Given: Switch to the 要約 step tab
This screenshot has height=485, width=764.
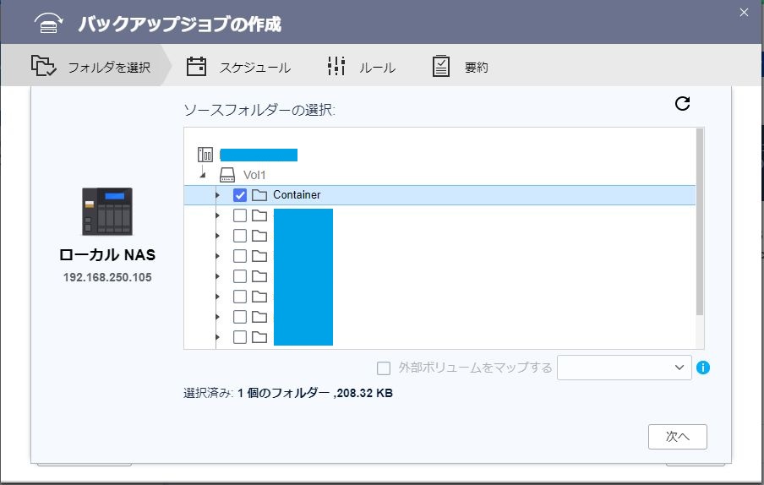Looking at the screenshot, I should 461,67.
